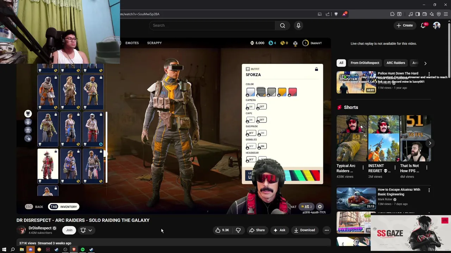Viewport: 451px width, 253px height.
Task: Click the outfit lock icon near SFORZA
Action: pyautogui.click(x=316, y=69)
